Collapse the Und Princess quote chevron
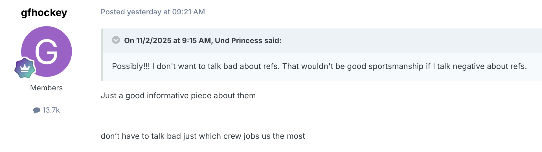The image size is (542, 152). (116, 40)
